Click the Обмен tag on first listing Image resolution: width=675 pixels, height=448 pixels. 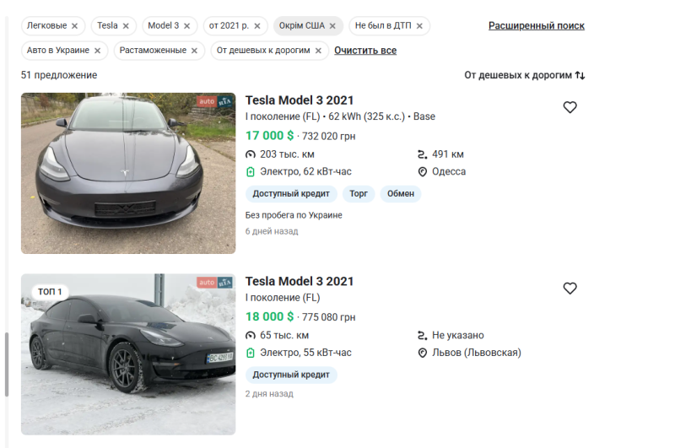[x=400, y=194]
